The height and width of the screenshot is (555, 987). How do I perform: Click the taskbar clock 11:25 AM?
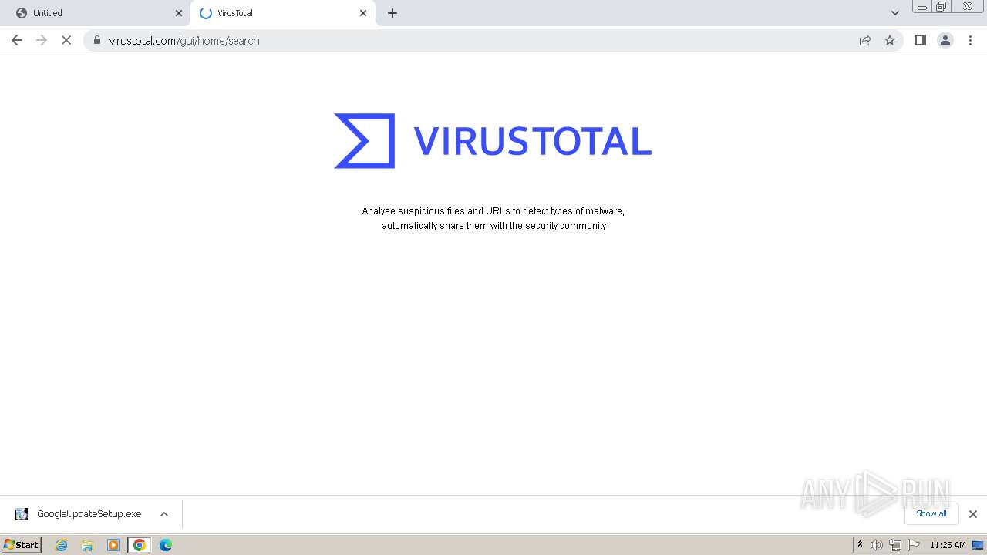[948, 545]
